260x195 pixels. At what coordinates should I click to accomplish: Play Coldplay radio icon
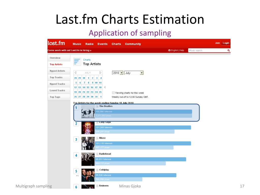pyautogui.click(x=97, y=170)
